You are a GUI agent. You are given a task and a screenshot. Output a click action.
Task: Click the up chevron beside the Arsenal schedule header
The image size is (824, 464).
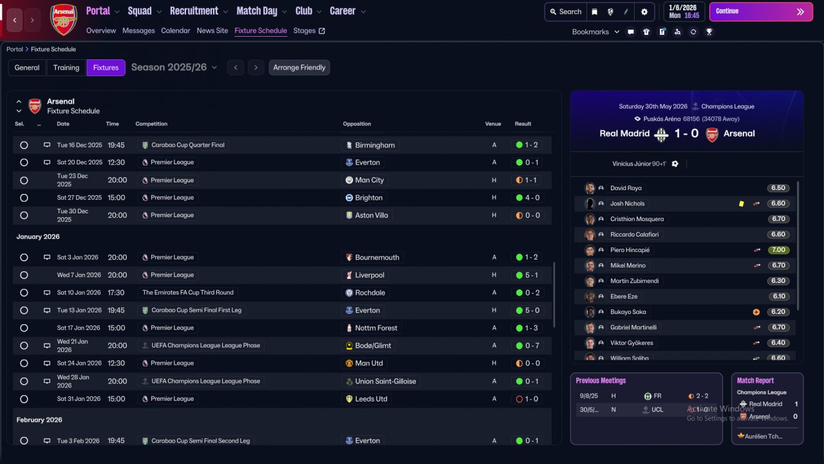(x=19, y=102)
